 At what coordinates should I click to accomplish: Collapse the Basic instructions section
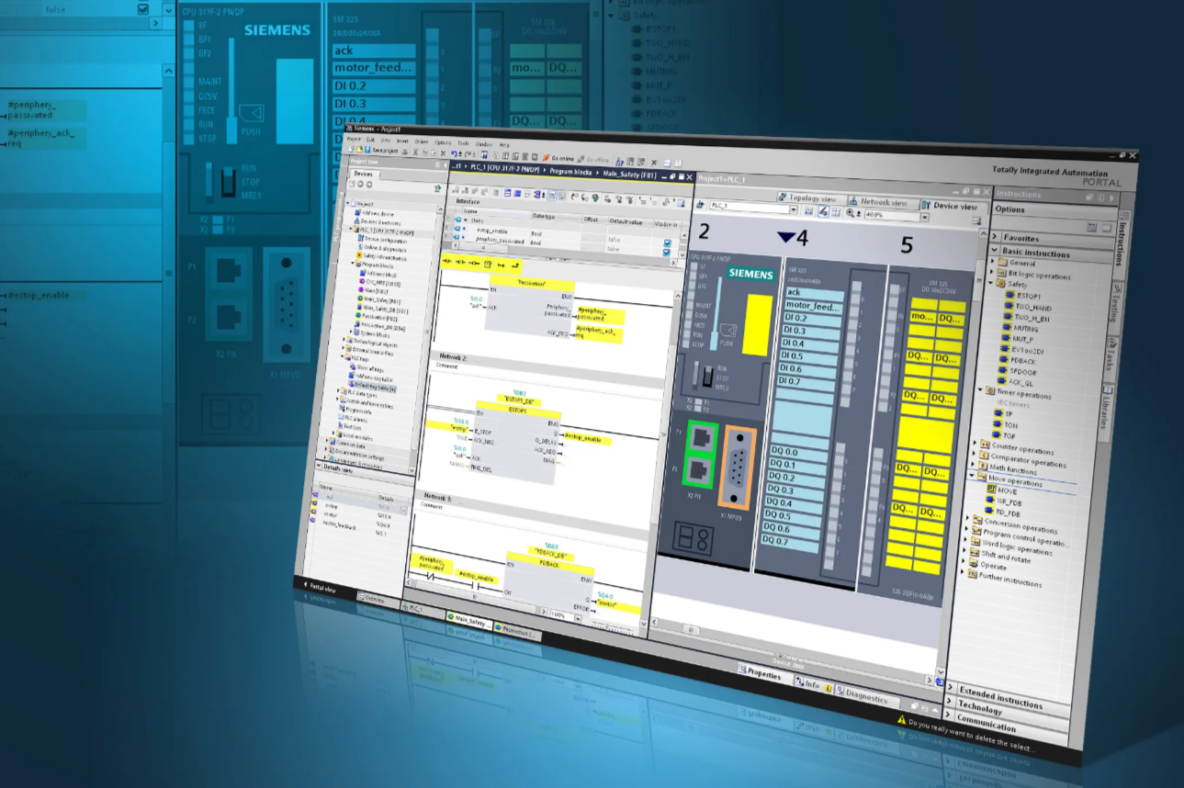point(994,250)
